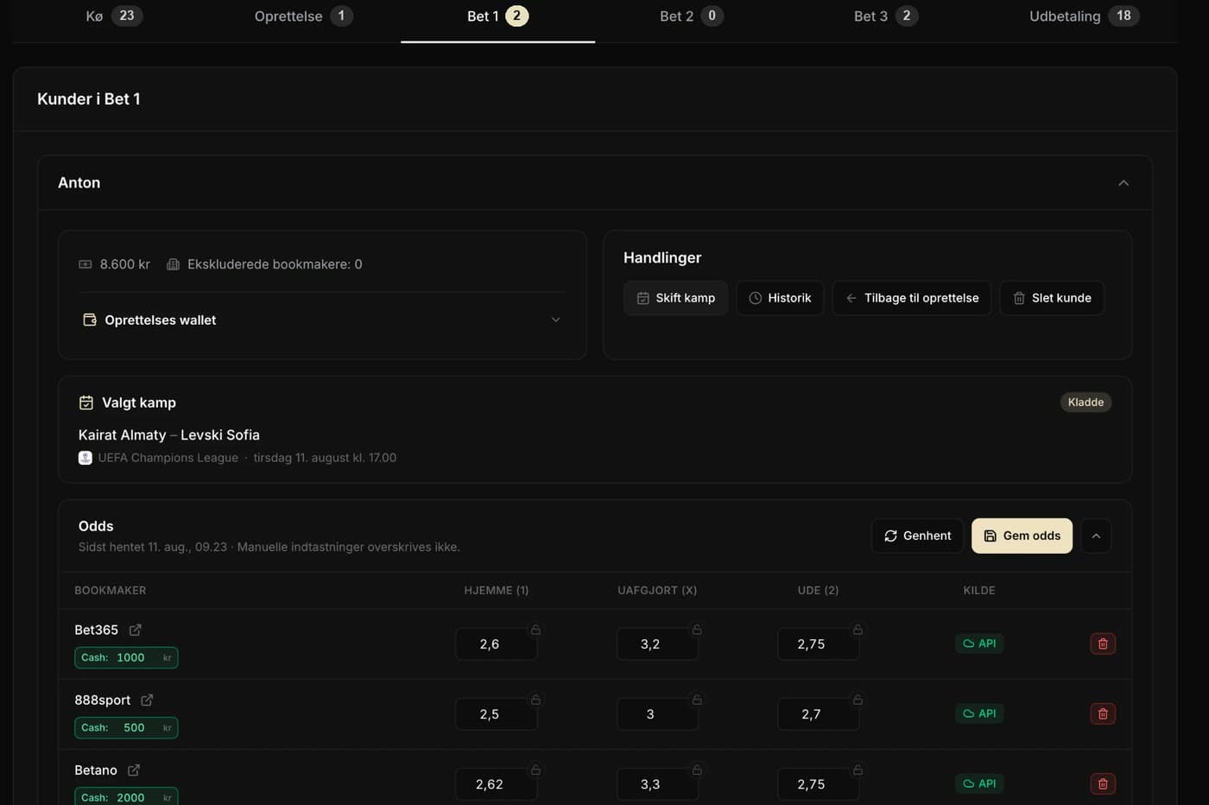Image resolution: width=1209 pixels, height=805 pixels.
Task: Click the Bet365 API source badge
Action: pyautogui.click(x=979, y=643)
